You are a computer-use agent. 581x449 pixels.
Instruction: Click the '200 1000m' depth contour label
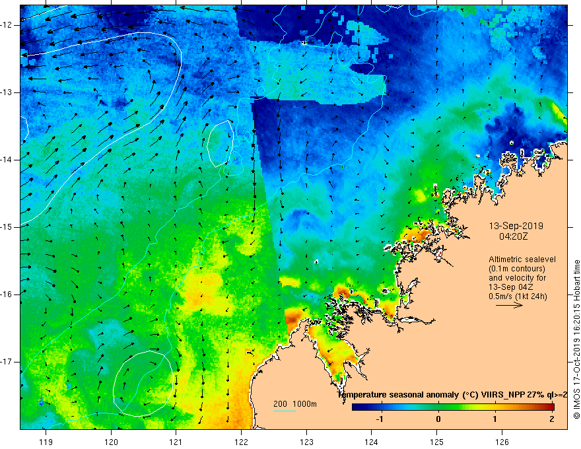coord(295,404)
